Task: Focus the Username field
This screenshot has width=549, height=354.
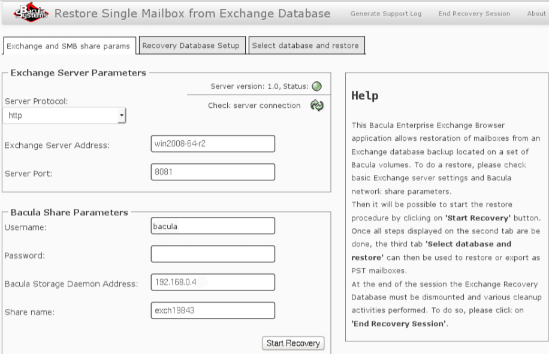Action: point(213,226)
